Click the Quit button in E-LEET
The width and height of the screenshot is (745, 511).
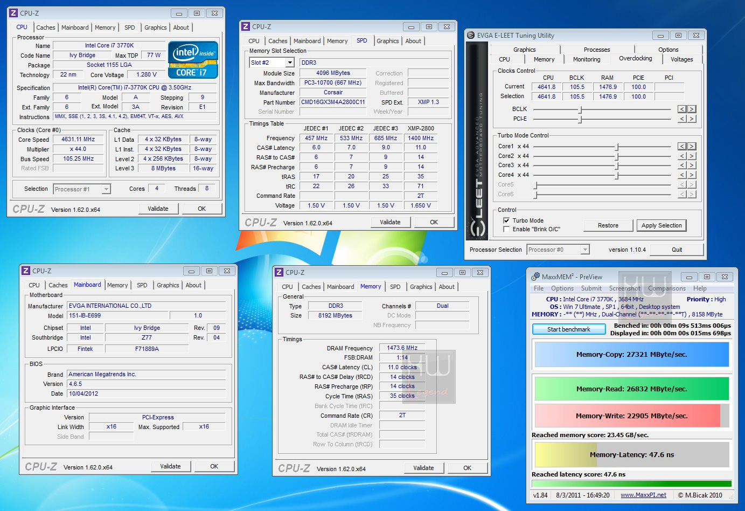click(x=677, y=250)
